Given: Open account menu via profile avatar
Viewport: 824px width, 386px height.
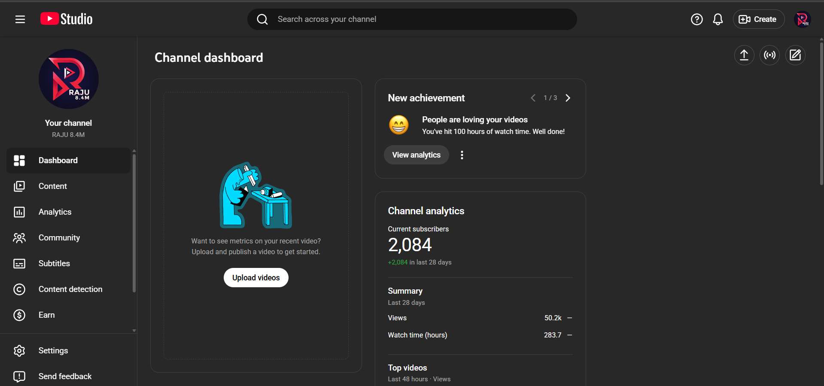Looking at the screenshot, I should click(x=802, y=19).
